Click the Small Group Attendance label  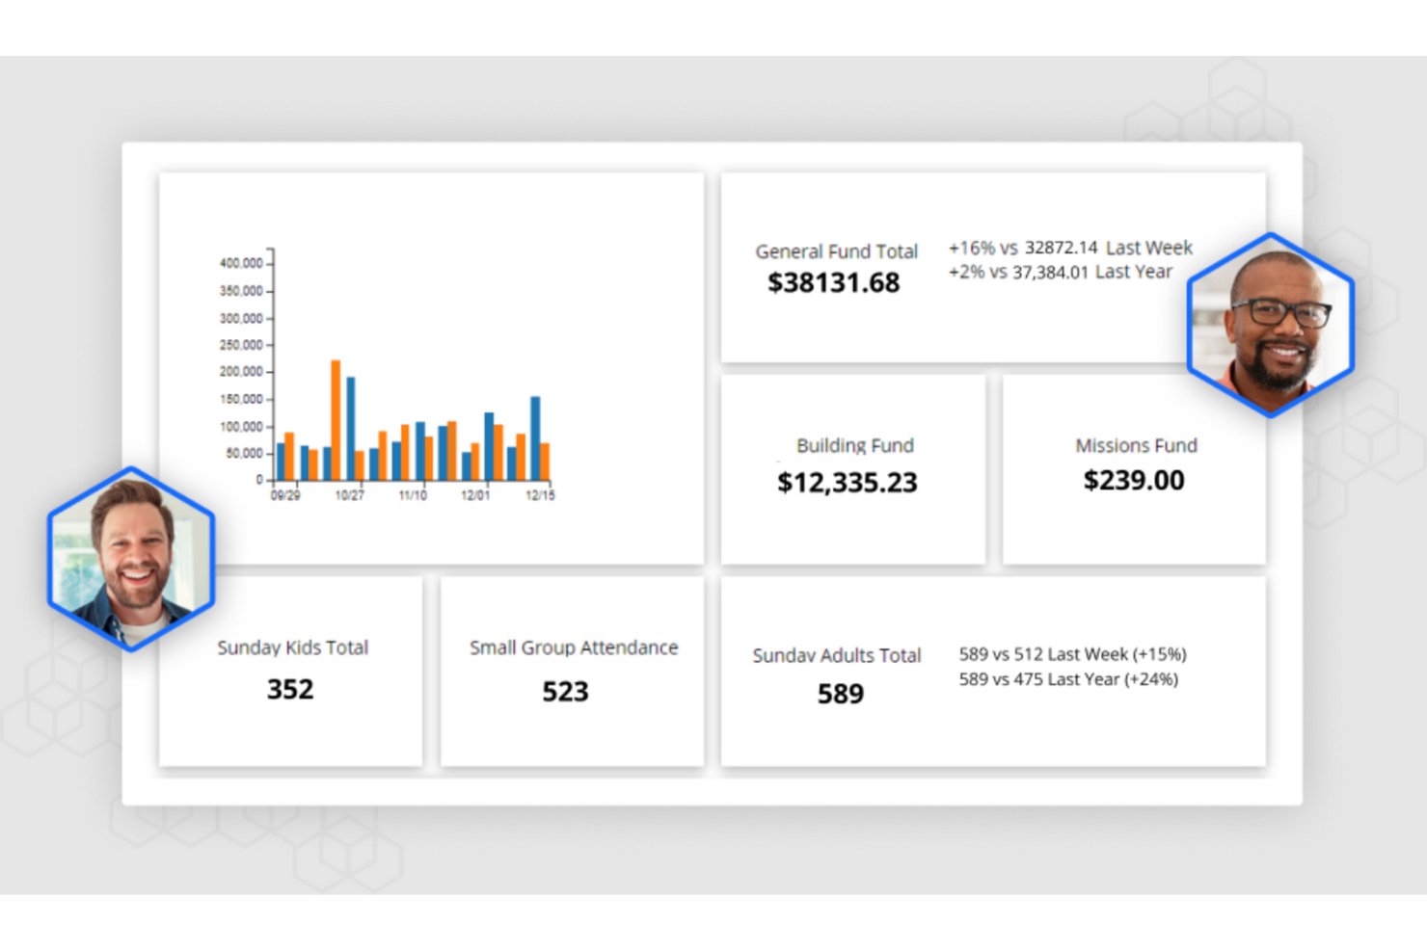(574, 647)
